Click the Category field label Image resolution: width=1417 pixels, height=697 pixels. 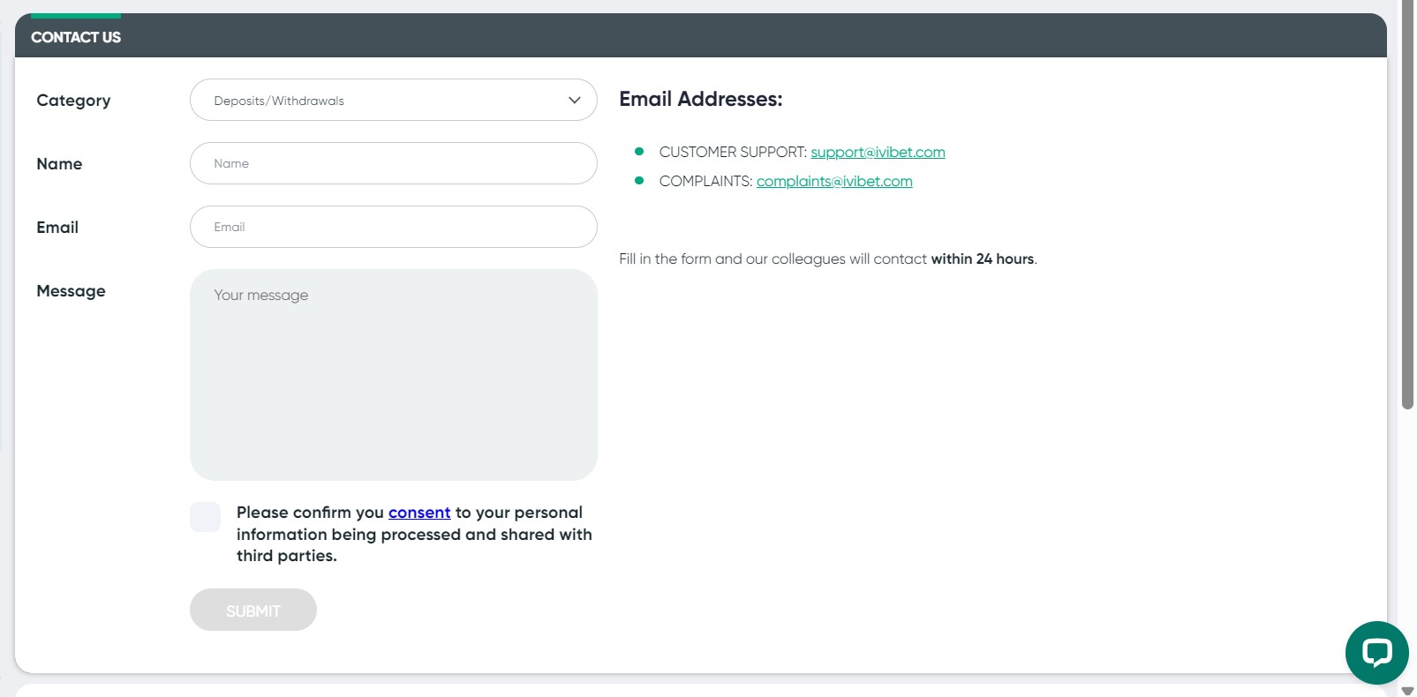(73, 101)
